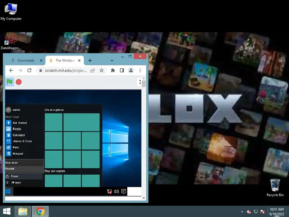Click the red stop sign button
289x217 pixels.
coord(19,82)
